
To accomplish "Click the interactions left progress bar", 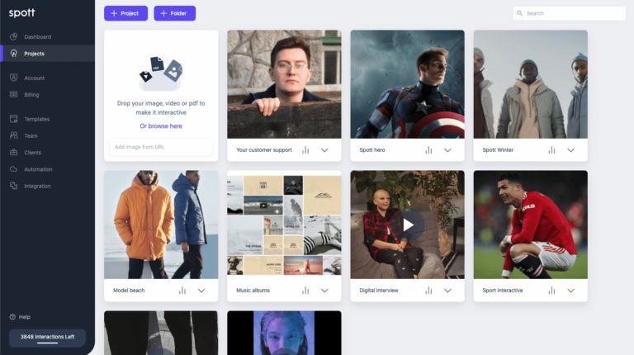I will tap(47, 343).
